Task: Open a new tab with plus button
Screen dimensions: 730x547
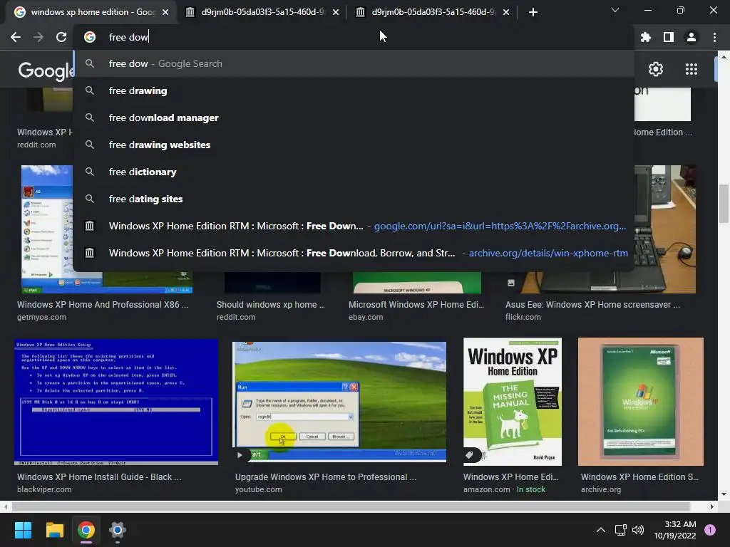Action: [x=533, y=12]
